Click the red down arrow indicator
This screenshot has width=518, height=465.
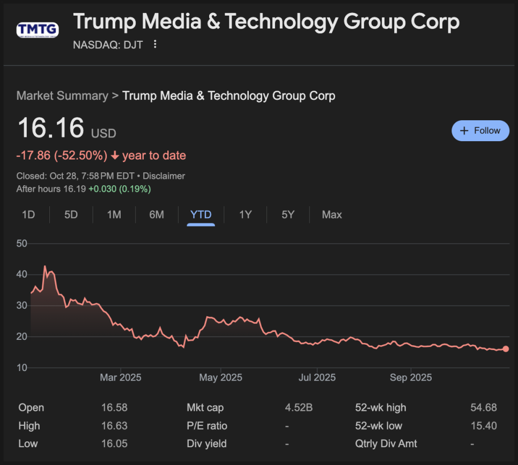click(115, 156)
